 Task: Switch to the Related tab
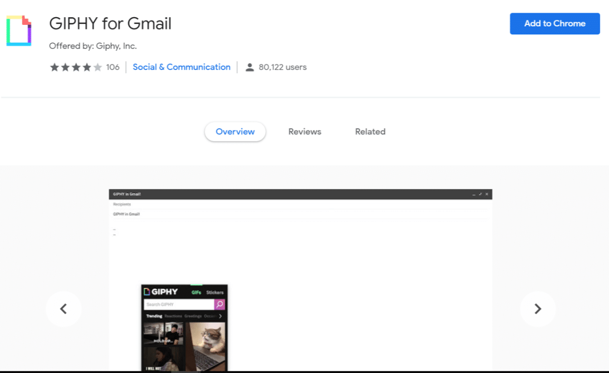[x=370, y=131]
